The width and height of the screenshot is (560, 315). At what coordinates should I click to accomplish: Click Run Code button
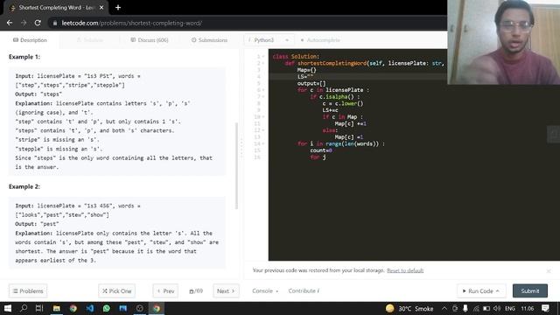click(480, 291)
